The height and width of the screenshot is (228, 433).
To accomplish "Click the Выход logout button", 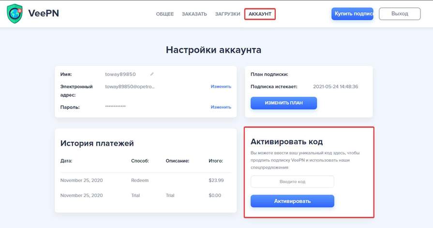I will 400,14.
